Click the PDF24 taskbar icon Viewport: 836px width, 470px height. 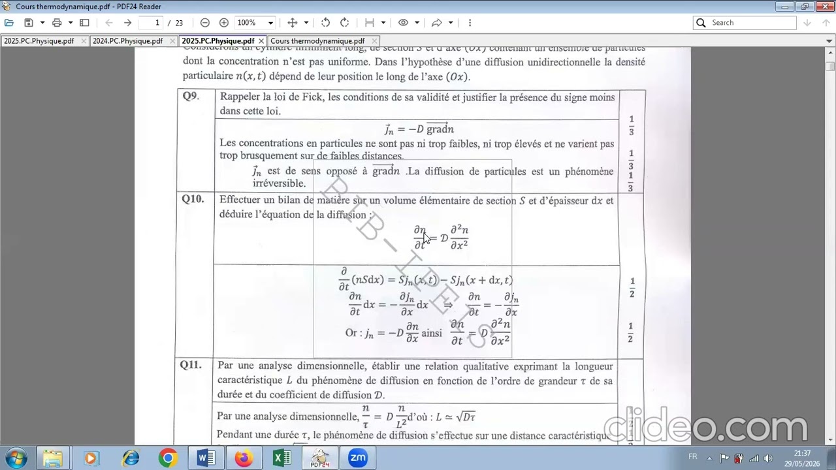tap(320, 458)
